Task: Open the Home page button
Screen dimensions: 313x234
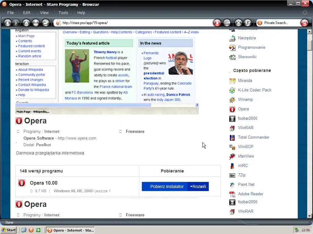Action: click(26, 23)
